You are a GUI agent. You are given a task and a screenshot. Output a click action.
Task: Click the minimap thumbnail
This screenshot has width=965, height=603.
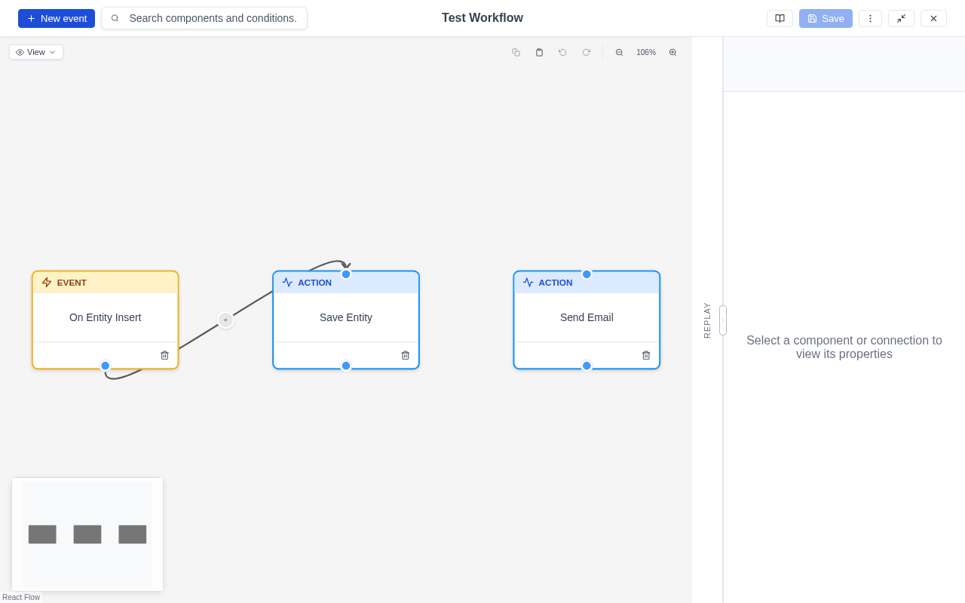[x=87, y=534]
